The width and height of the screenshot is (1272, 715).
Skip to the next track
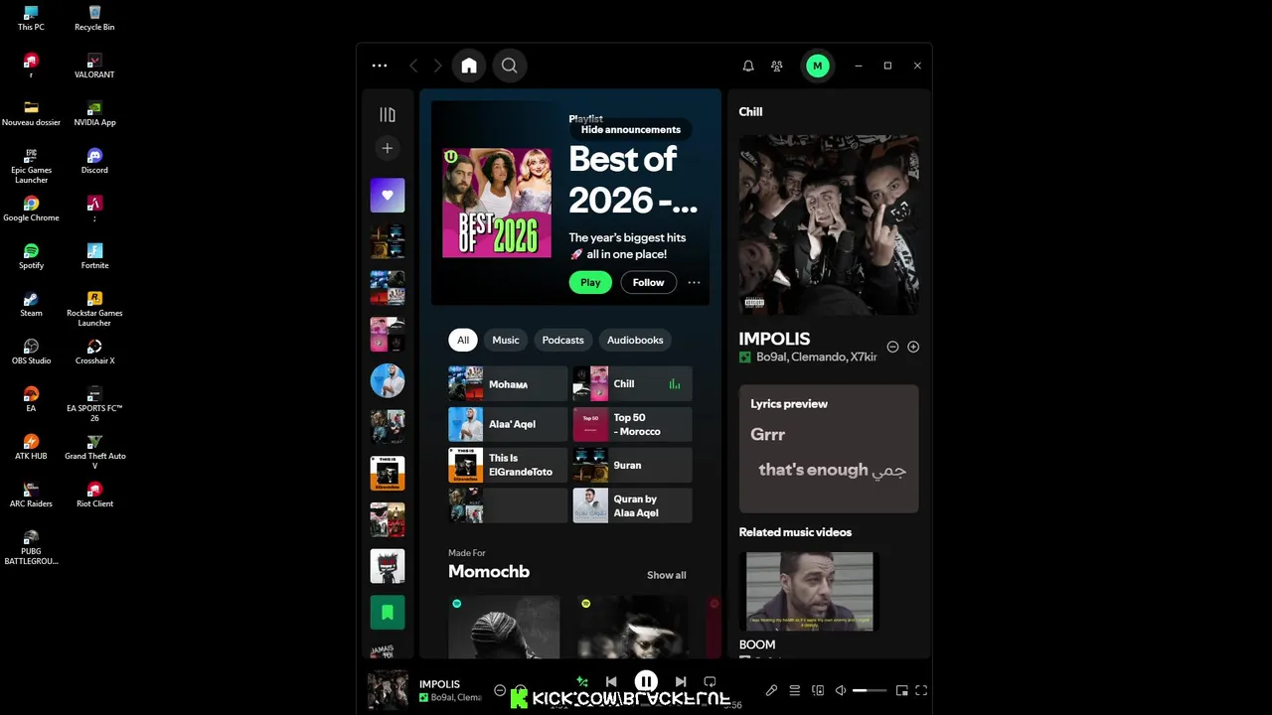[681, 682]
